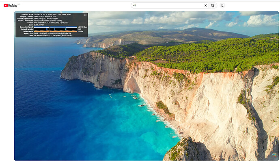Viewport: 280px width, 161px height.
Task: Select the Buffer Health label
Action: pos(28,31)
